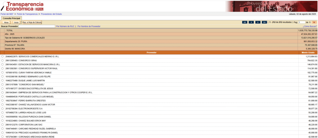Go to previous results page
The height and width of the screenshot is (138, 318).
tap(251, 22)
